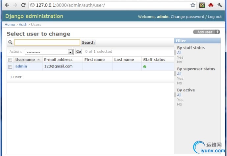Sort by the E-mail address column header
Screen dimensions: 227x156
point(58,60)
